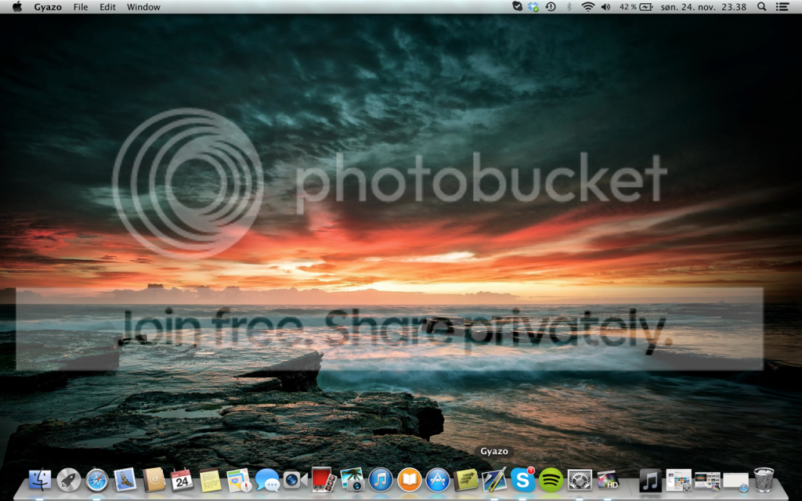Open the Apple menu
The image size is (802, 501).
coord(17,6)
